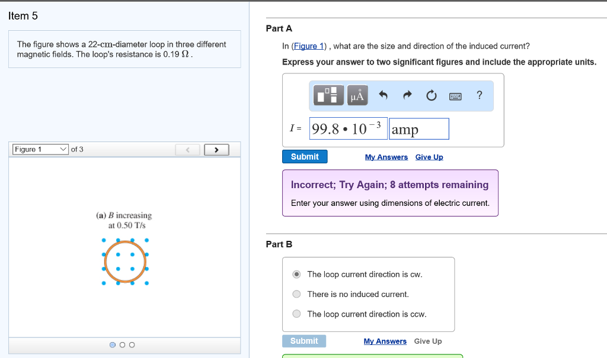Open 'My Answers' under Part B
The image size is (607, 358).
385,341
